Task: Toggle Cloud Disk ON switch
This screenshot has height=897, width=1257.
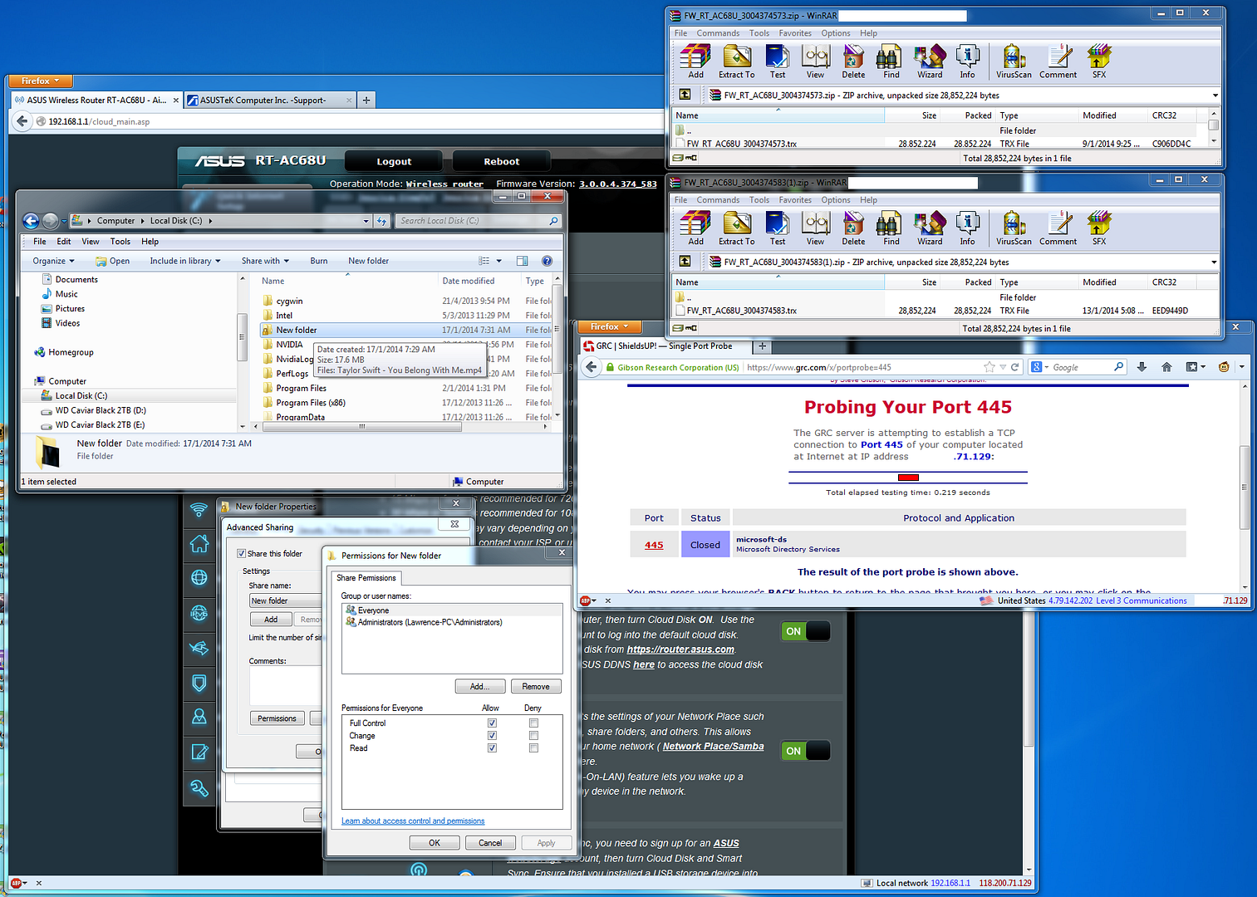Action: coord(805,631)
